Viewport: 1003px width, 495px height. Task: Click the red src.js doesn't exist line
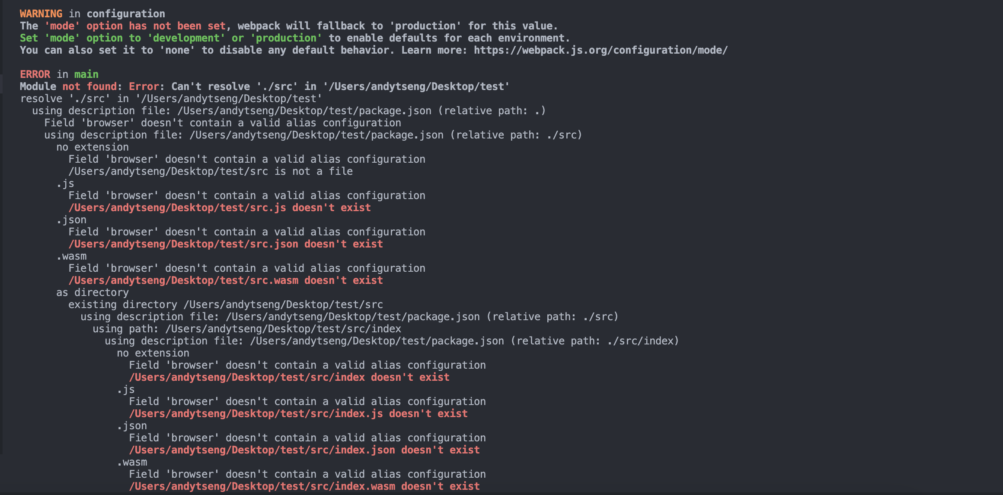click(x=220, y=208)
